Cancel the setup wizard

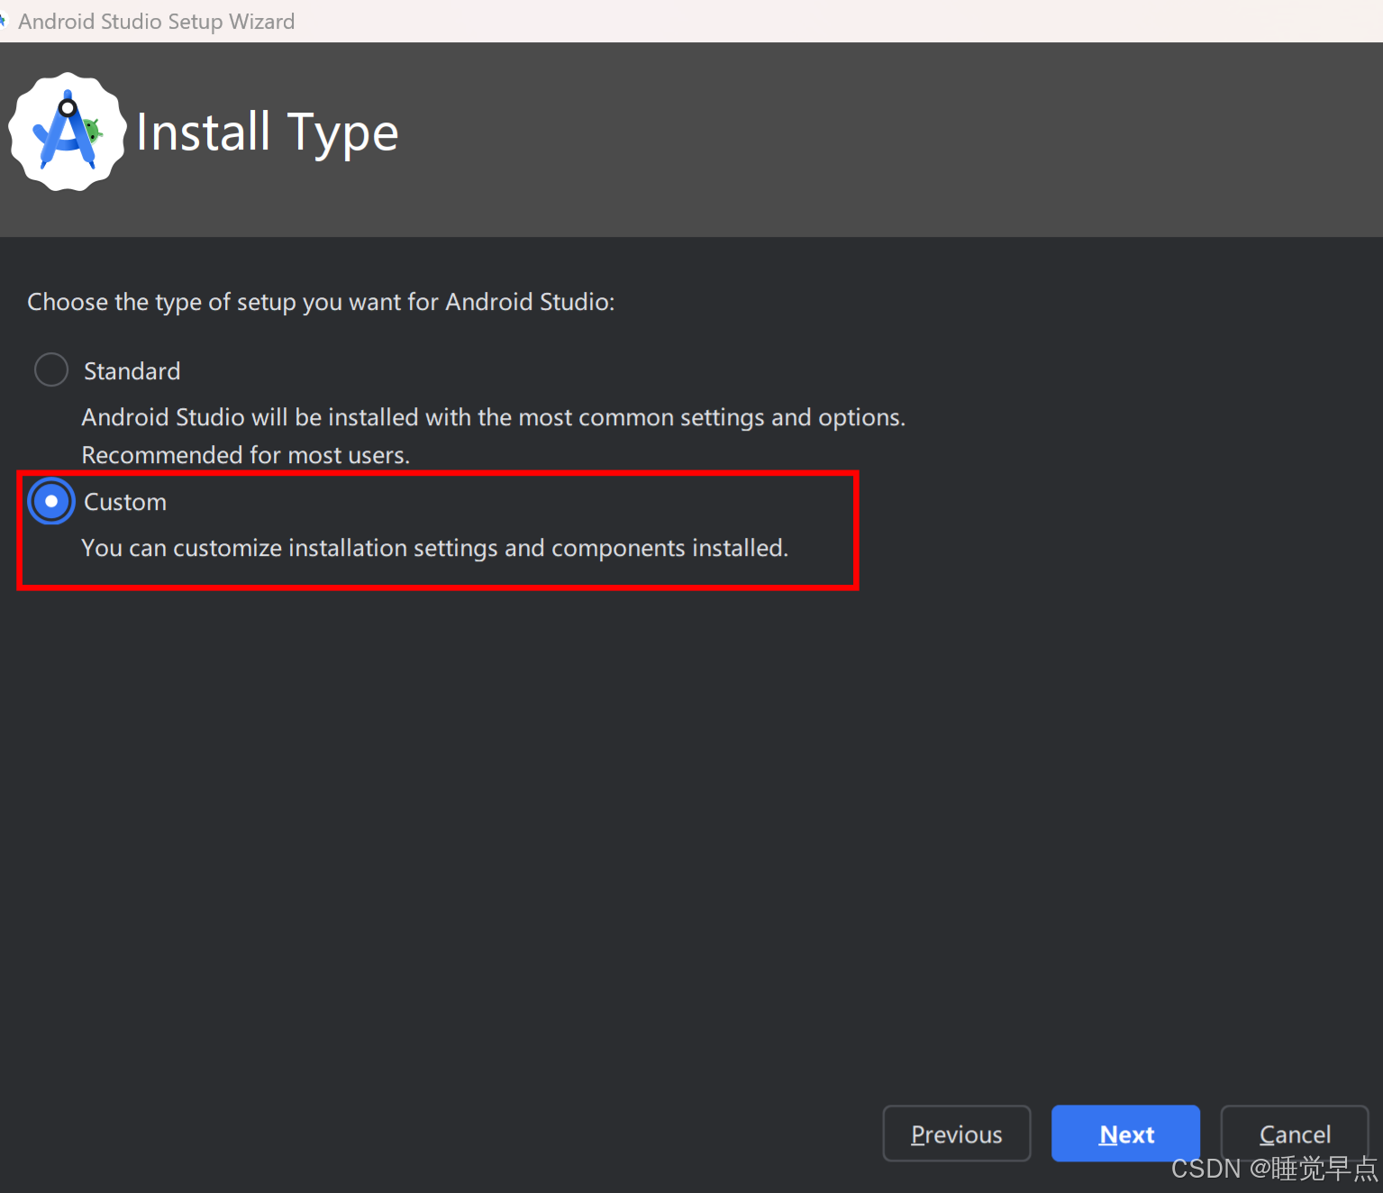tap(1295, 1134)
